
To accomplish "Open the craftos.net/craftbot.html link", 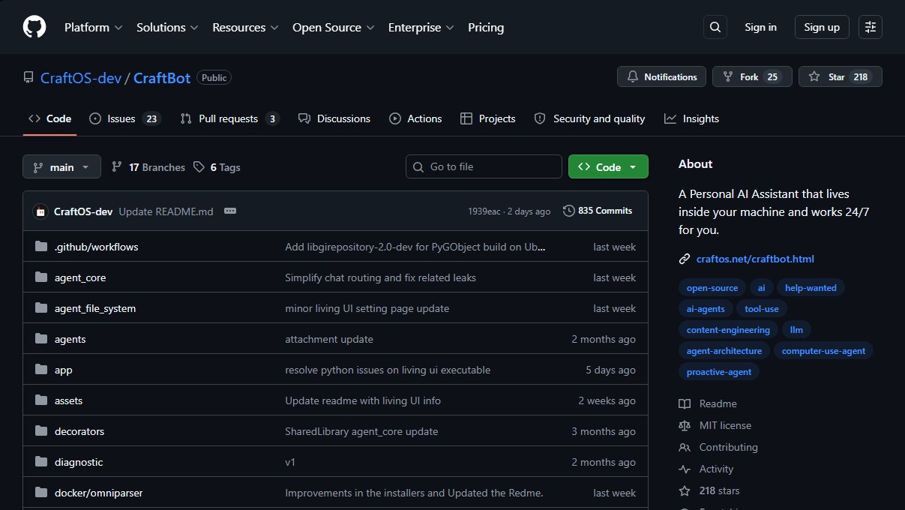I will (x=755, y=259).
